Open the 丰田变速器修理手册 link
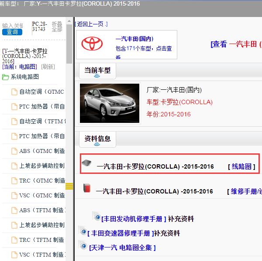Viewport: 262px width, 261px height. (121, 234)
